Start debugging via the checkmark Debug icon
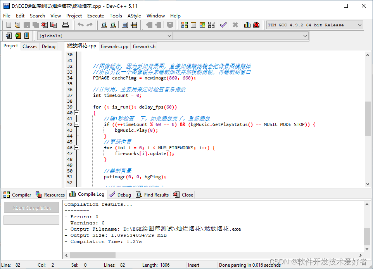The width and height of the screenshot is (373, 269). click(x=223, y=24)
